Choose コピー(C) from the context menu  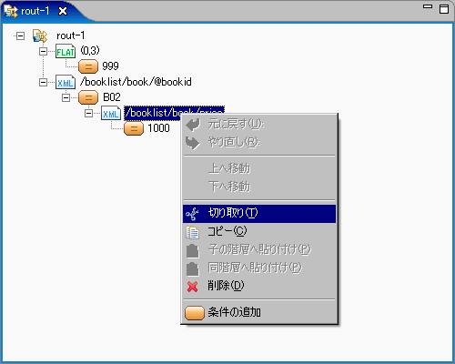(x=259, y=232)
